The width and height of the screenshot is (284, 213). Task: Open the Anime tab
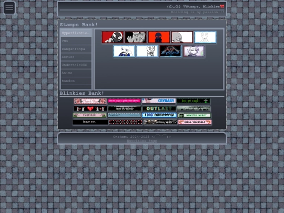click(76, 73)
